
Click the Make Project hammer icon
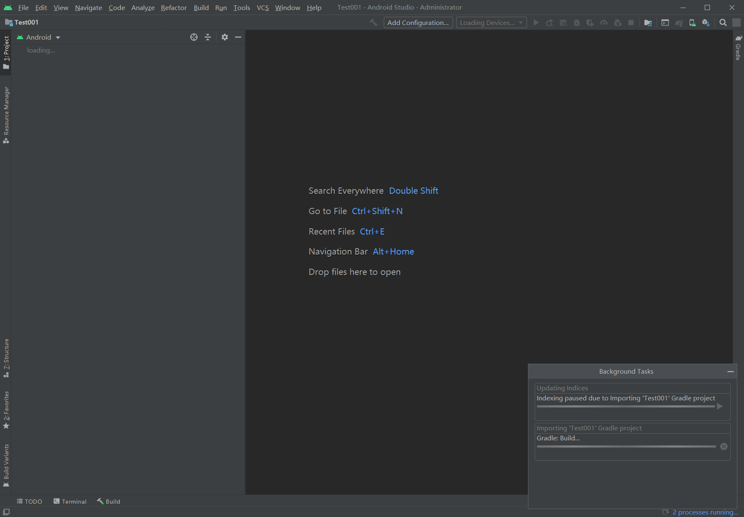click(373, 22)
